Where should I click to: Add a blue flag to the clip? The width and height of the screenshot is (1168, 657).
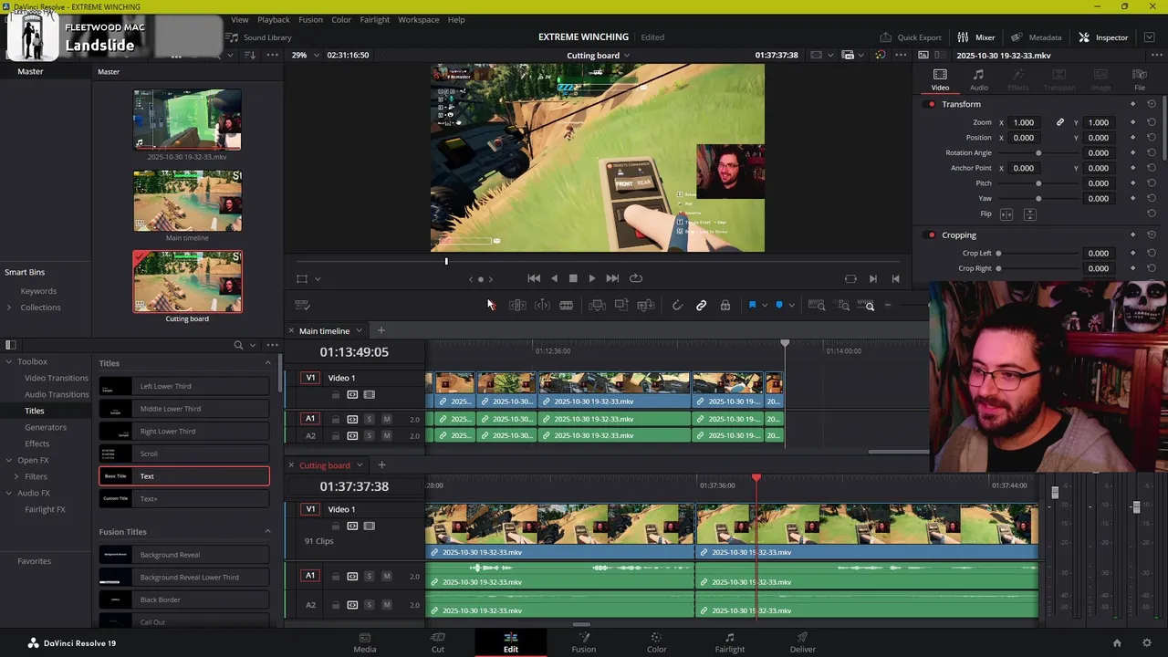point(752,306)
